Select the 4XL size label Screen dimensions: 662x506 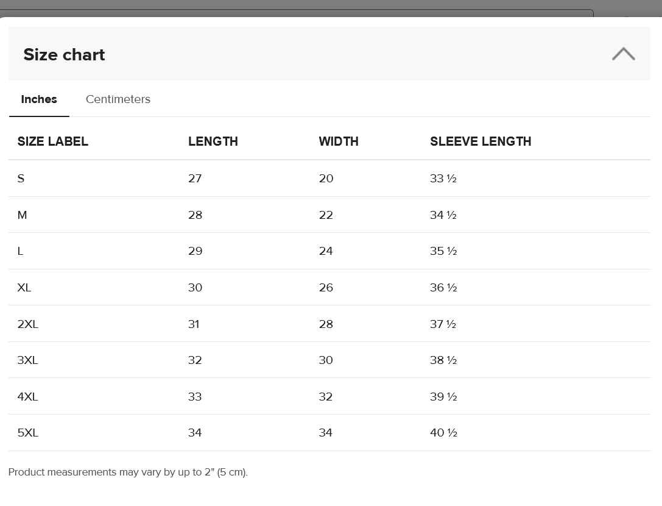pos(28,397)
